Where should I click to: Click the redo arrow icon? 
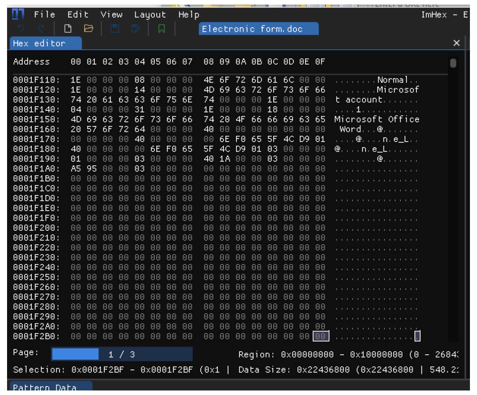coord(41,29)
